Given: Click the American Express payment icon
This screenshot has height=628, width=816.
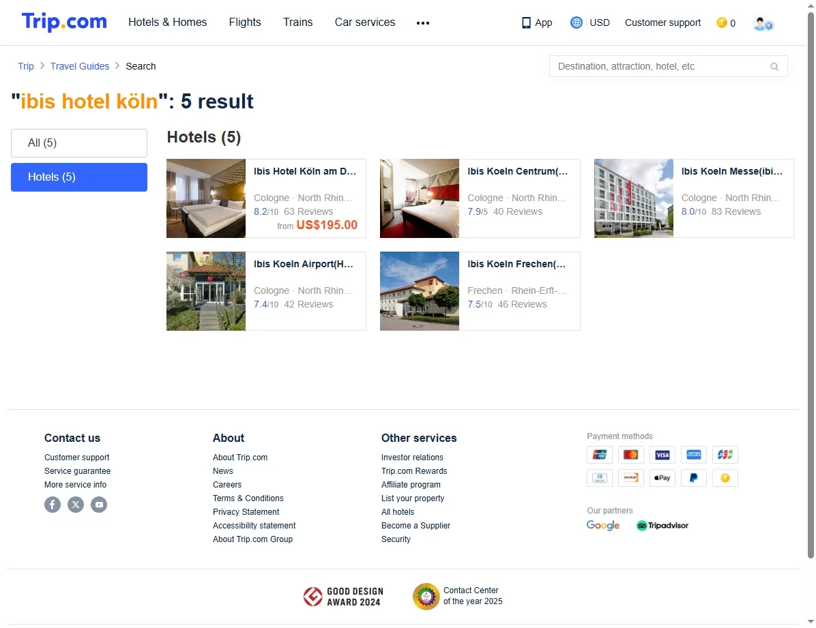Looking at the screenshot, I should (x=694, y=455).
